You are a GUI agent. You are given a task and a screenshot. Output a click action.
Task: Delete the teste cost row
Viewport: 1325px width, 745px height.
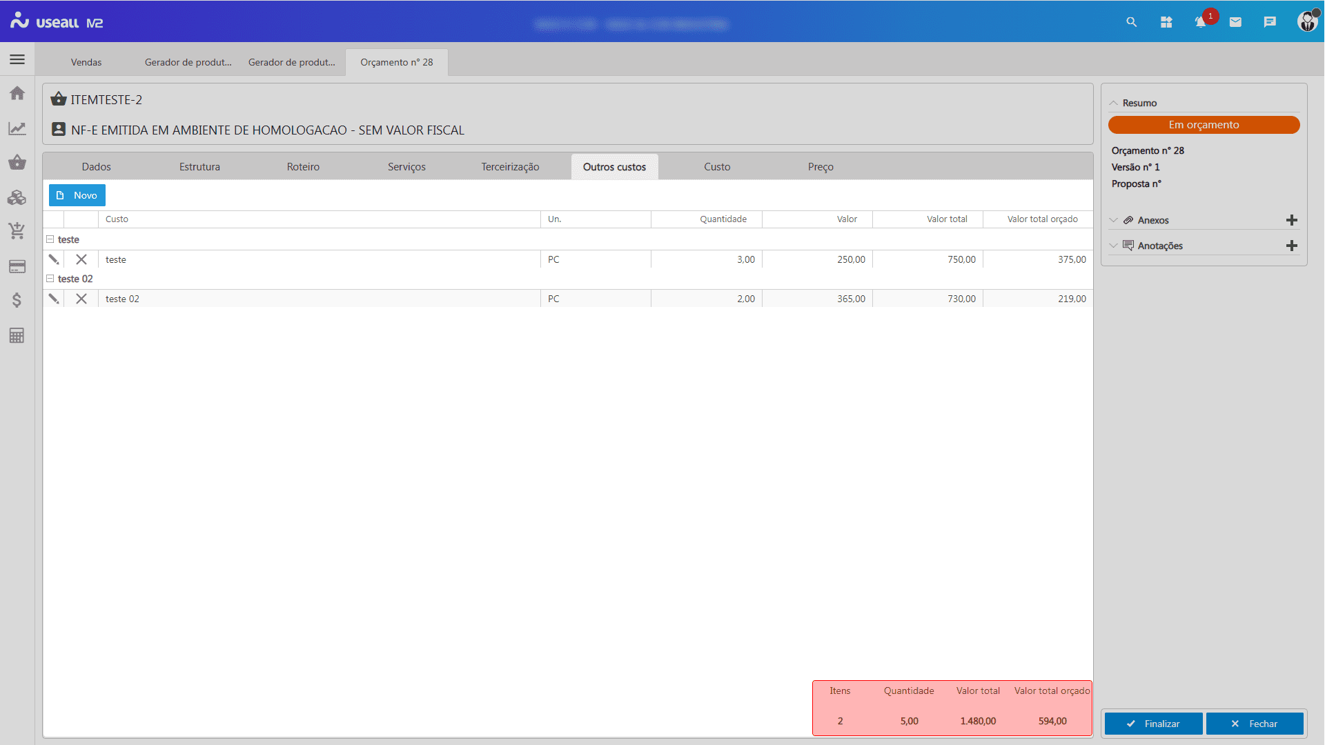(81, 259)
